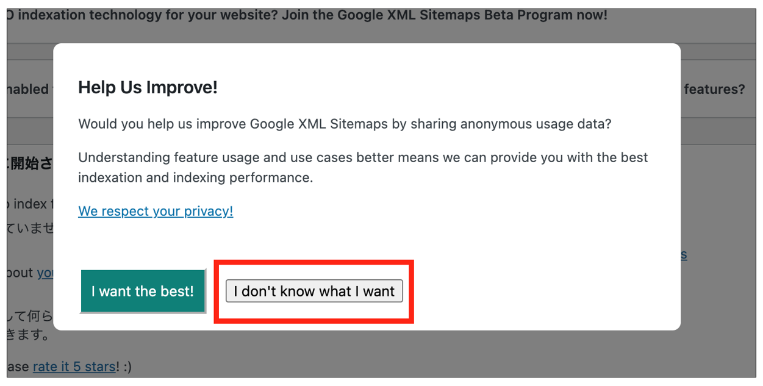Click the Japanese text ending in きます。

[29, 335]
